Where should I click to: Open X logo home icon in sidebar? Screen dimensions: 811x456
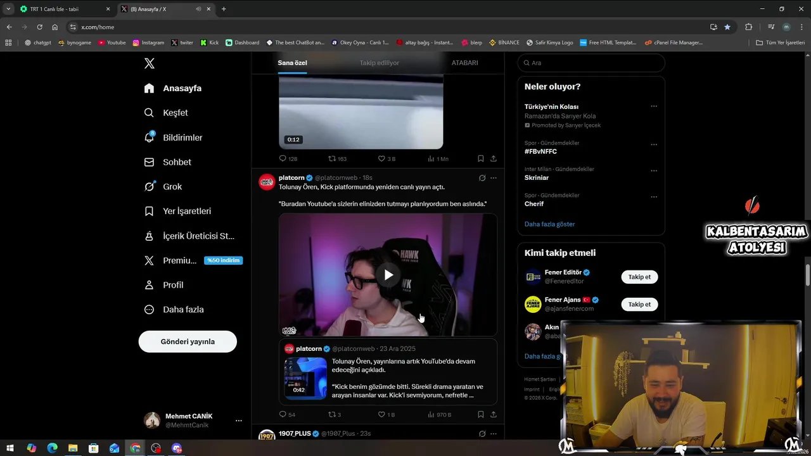click(x=149, y=63)
